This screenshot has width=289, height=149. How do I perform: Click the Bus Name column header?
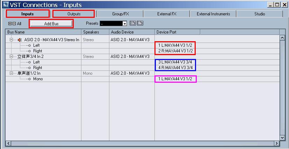coord(43,32)
